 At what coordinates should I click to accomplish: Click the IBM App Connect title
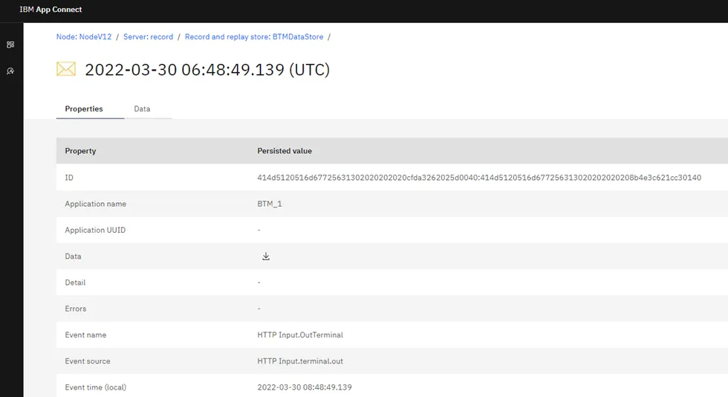click(x=51, y=10)
